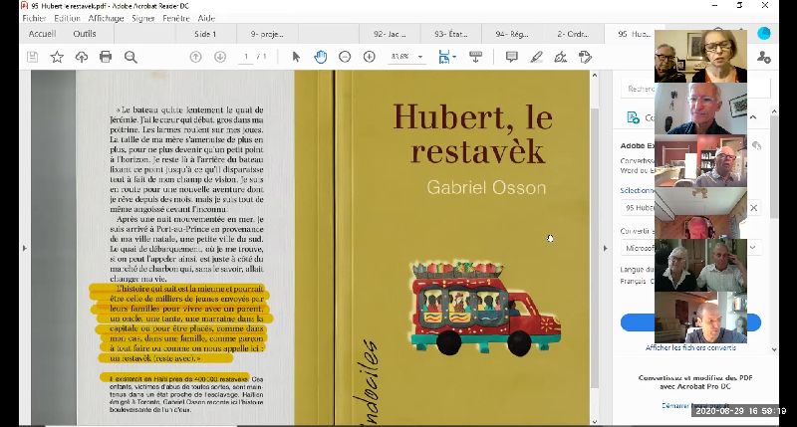Remove the selected 95 Hubert file with X

(754, 208)
